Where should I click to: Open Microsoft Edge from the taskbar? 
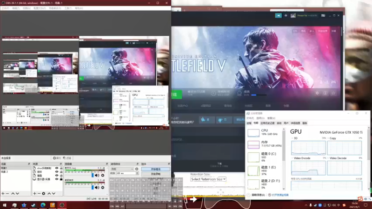[x=43, y=205]
